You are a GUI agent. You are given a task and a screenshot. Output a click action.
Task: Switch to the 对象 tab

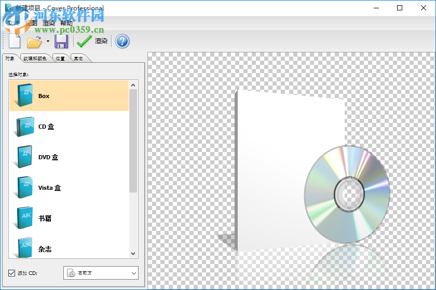[x=10, y=59]
